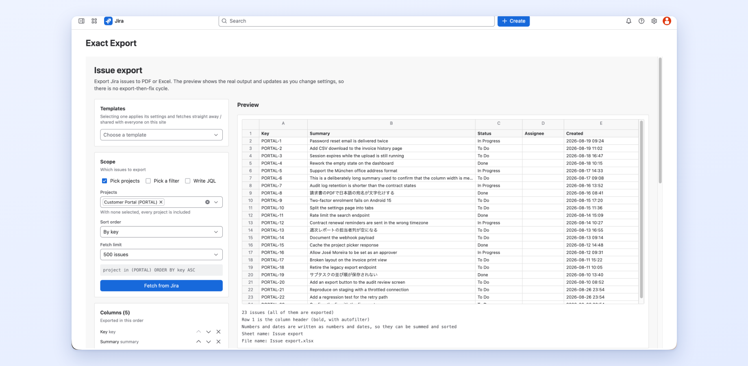Open the settings gear icon
This screenshot has width=748, height=366.
pyautogui.click(x=654, y=21)
